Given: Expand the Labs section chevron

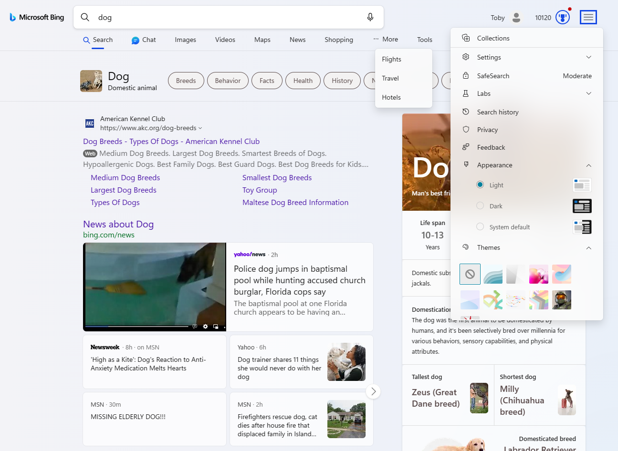Looking at the screenshot, I should (x=589, y=93).
